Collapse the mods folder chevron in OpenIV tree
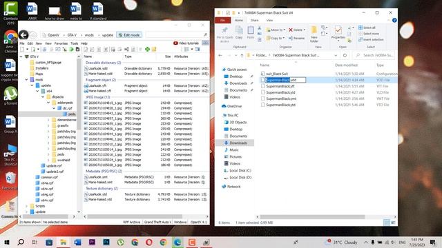 point(26,80)
